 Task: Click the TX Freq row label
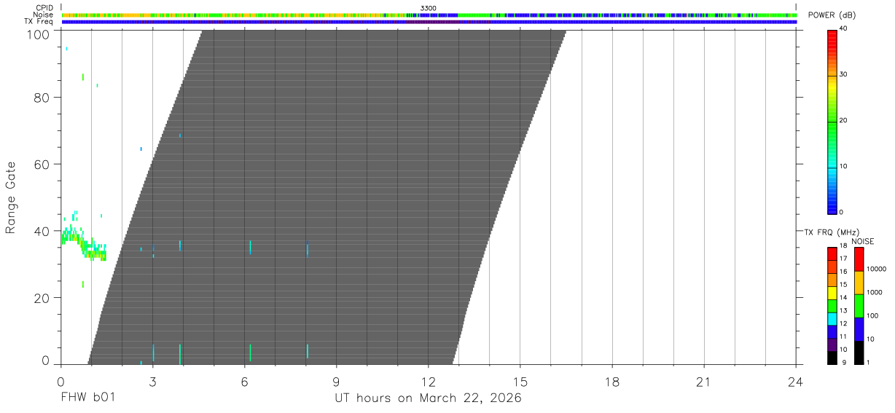39,21
